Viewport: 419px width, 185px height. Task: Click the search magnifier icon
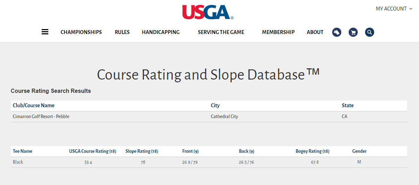click(x=370, y=32)
